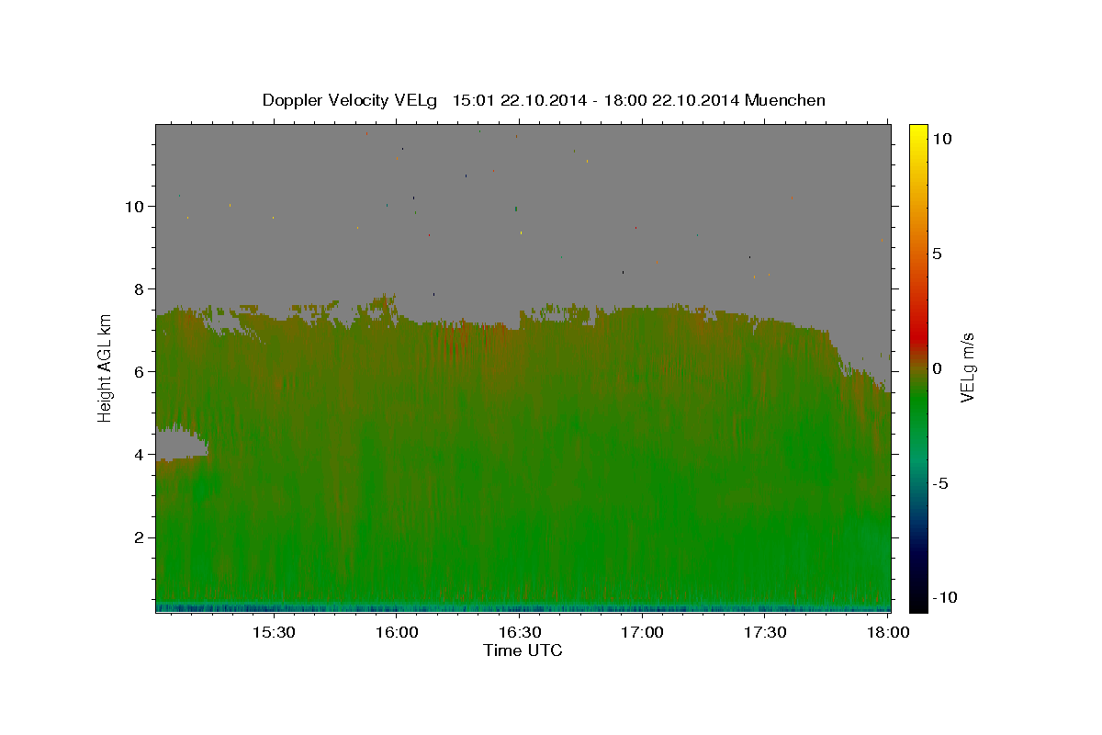Image resolution: width=1102 pixels, height=735 pixels.
Task: Click height axis label '2'
Action: [x=140, y=537]
